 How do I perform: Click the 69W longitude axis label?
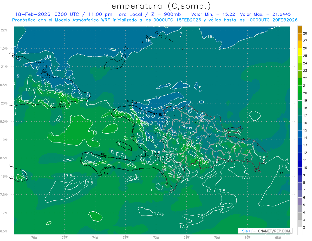click(x=248, y=237)
